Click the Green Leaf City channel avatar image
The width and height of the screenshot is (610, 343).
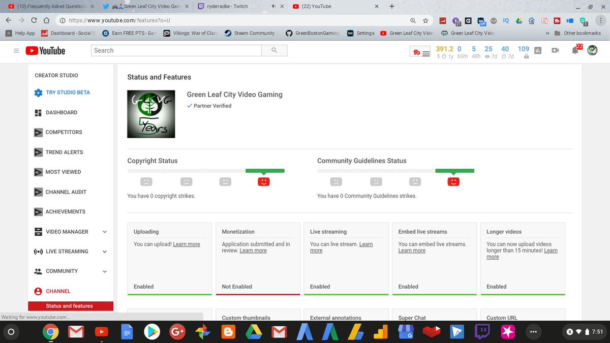(151, 114)
